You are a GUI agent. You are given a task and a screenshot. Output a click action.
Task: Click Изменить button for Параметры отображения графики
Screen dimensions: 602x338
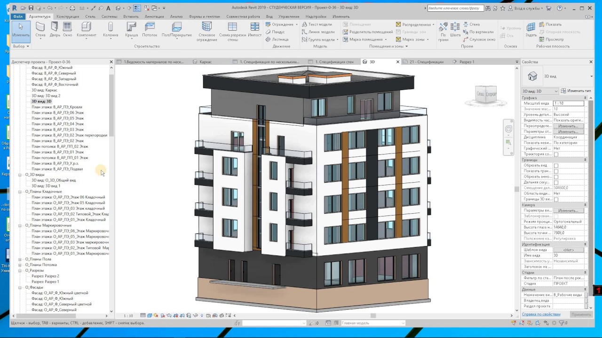coord(568,131)
